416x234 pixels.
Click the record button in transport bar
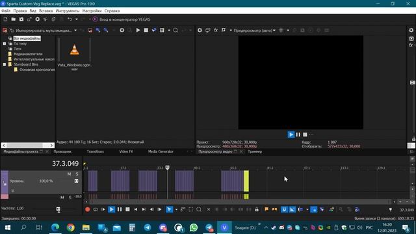coord(87,209)
